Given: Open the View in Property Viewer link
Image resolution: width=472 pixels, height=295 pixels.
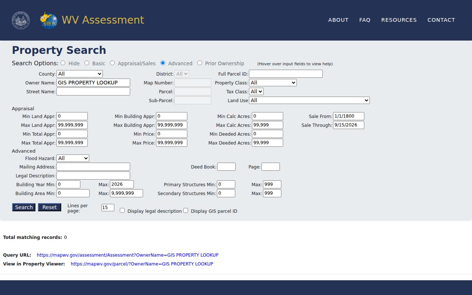Looking at the screenshot, I should 142,264.
